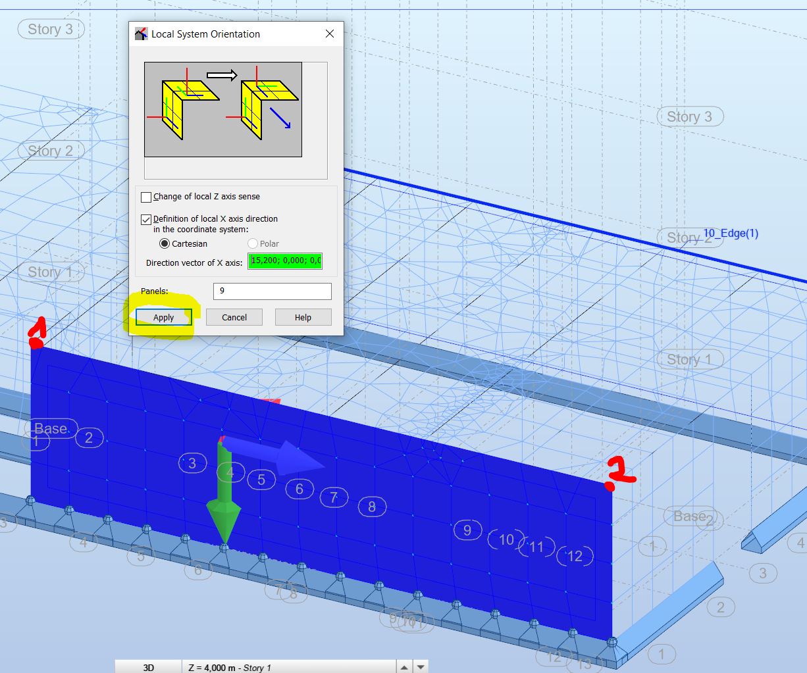
Task: Open Help from the dialog
Action: 303,316
